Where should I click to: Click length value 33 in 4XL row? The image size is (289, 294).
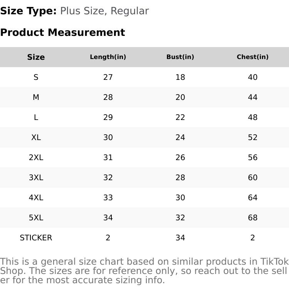tap(108, 198)
